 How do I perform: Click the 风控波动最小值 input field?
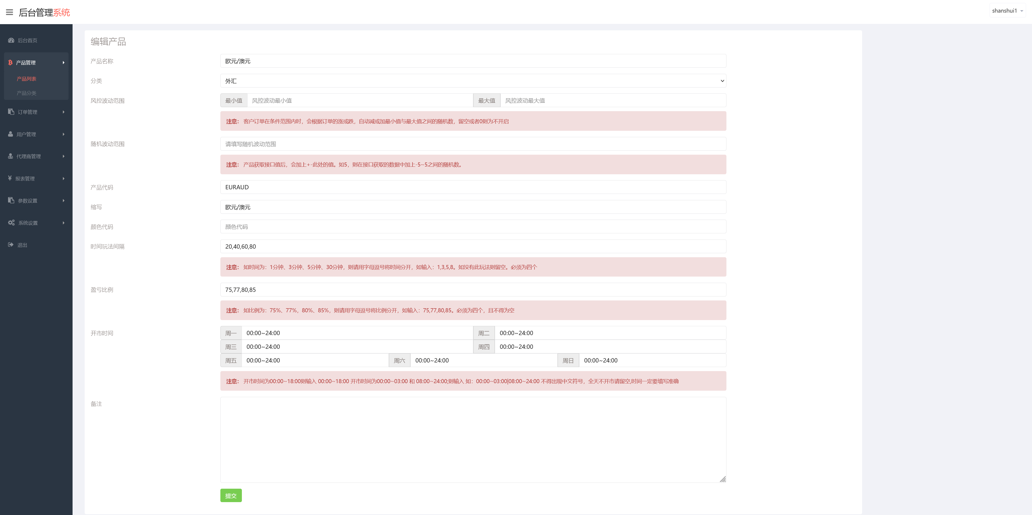tap(360, 100)
